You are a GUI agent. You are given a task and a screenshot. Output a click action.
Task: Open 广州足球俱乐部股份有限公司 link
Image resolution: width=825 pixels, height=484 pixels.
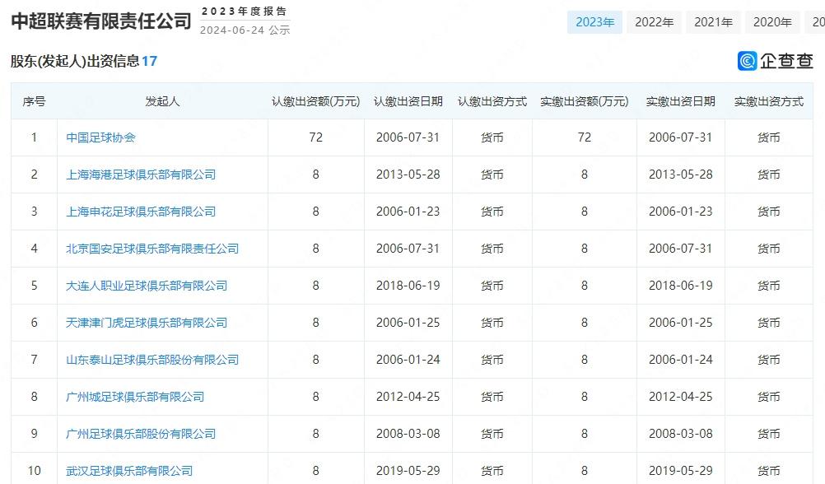141,434
